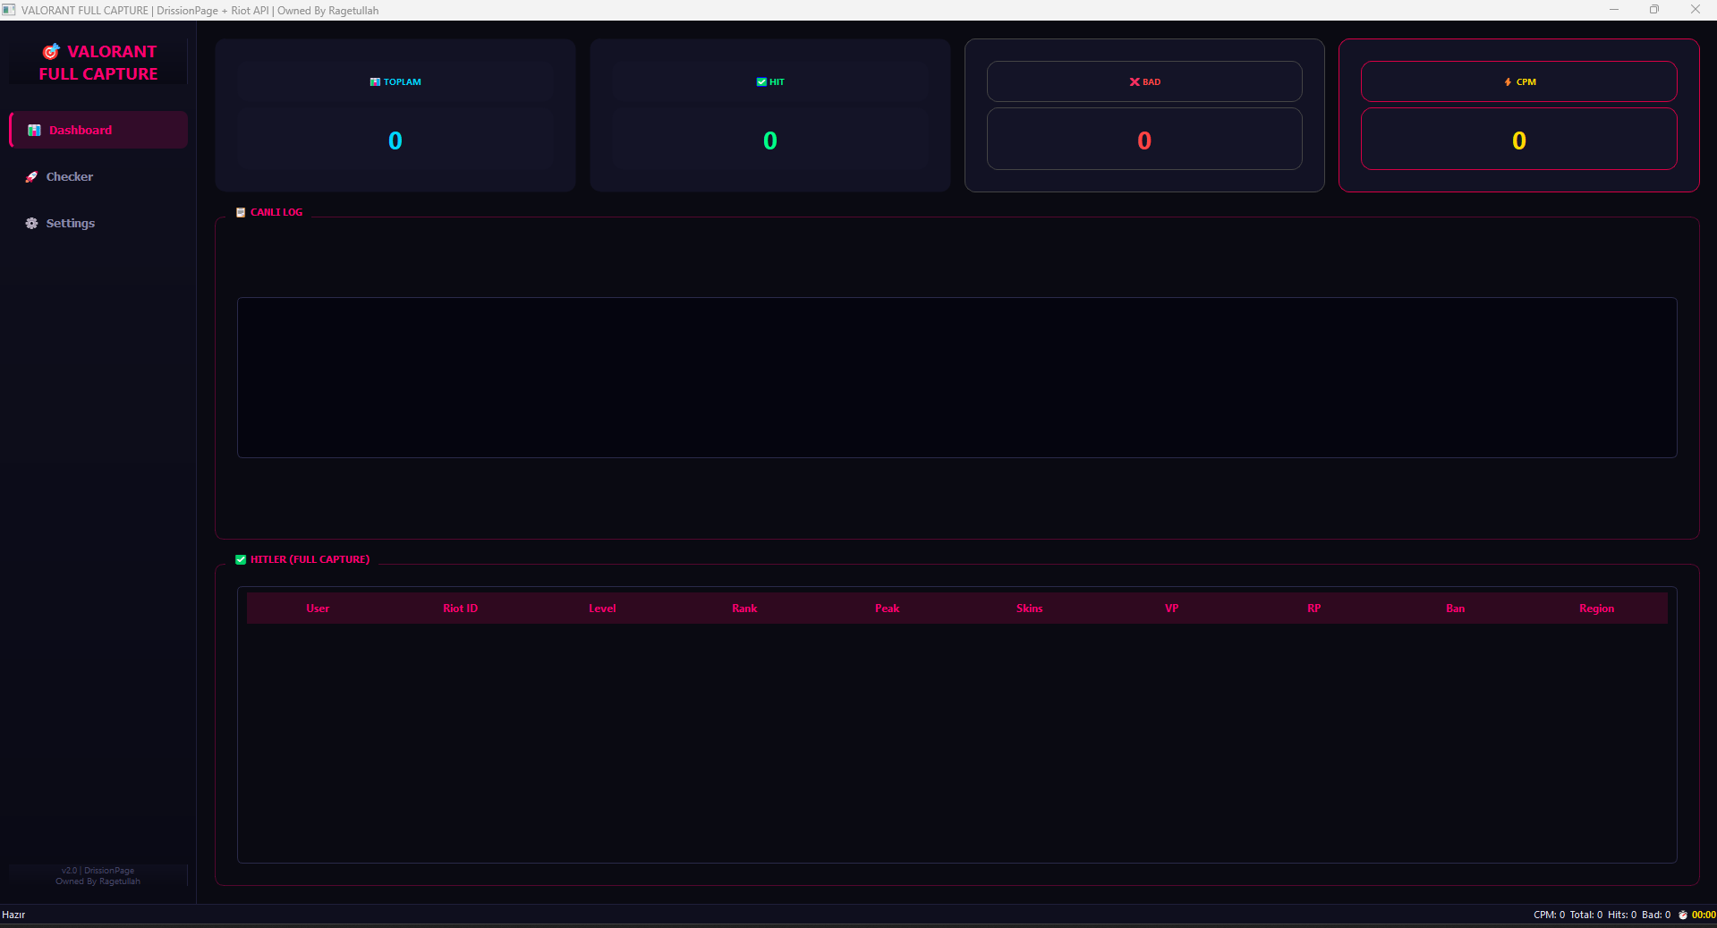Screen dimensions: 1717x928
Task: Click the 00:00 elapsed timer
Action: [x=1704, y=915]
